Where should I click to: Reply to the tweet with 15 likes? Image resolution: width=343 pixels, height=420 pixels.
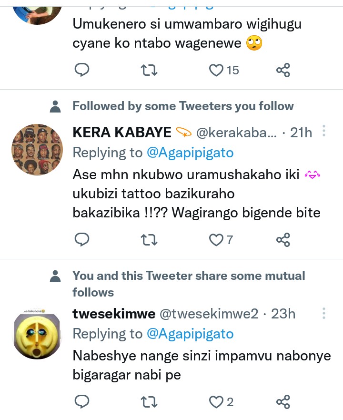(x=82, y=71)
